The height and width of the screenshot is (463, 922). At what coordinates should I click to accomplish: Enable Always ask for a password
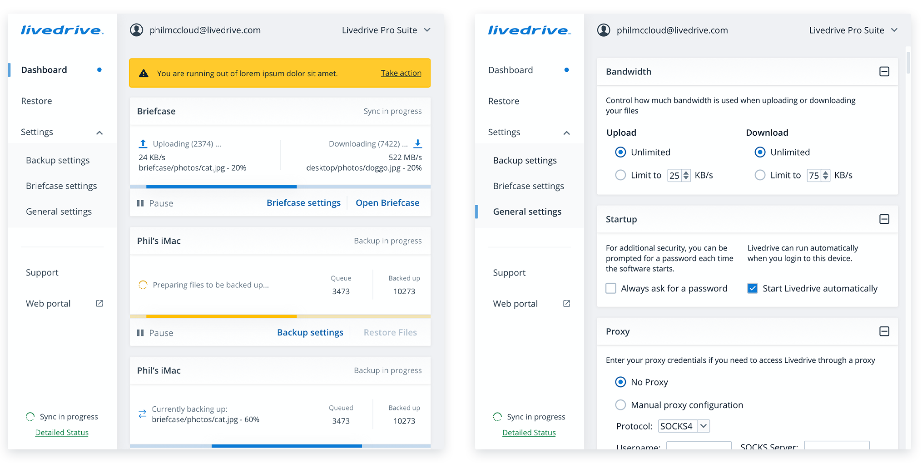coord(611,288)
